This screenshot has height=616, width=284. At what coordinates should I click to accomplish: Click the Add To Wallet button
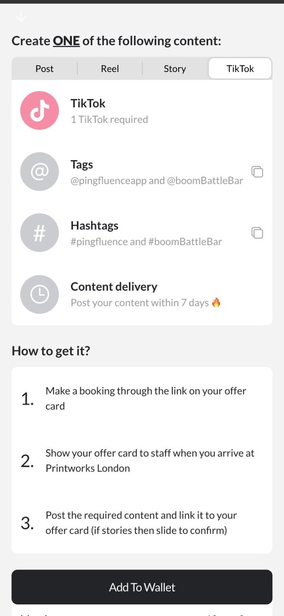(x=142, y=587)
